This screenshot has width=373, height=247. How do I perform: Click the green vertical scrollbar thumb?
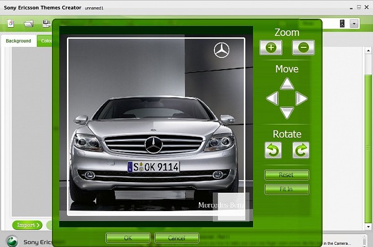[368, 148]
